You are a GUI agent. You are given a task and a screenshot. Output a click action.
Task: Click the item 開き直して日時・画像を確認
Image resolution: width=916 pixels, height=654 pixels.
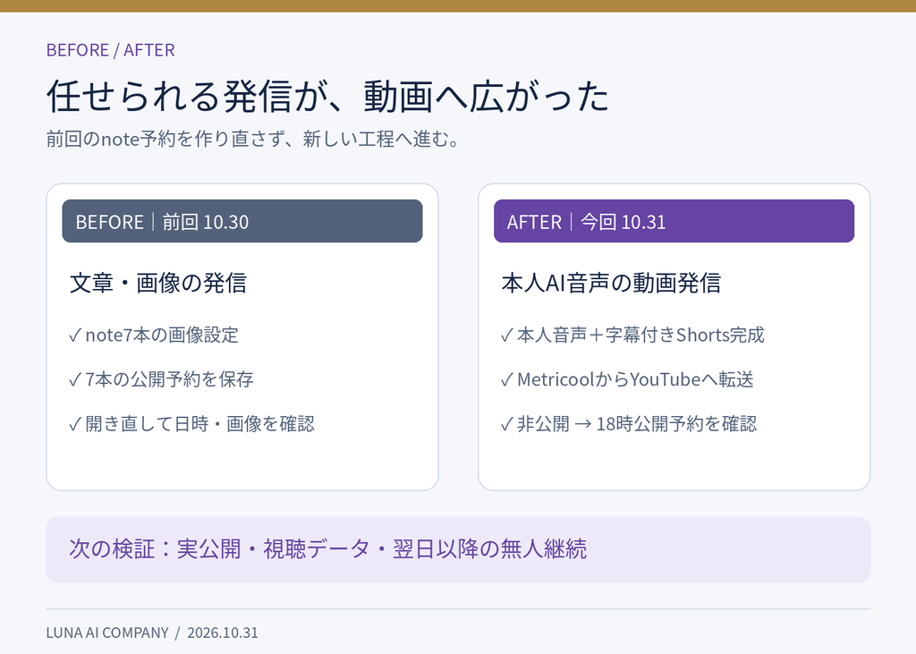(x=191, y=424)
